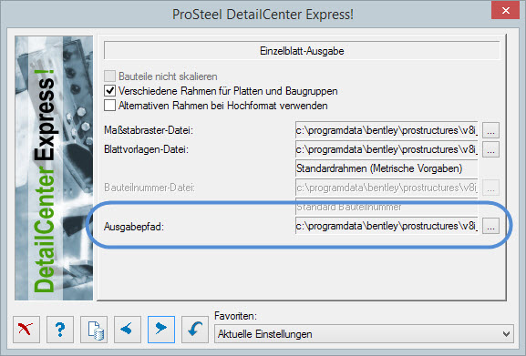Viewport: 526px width, 356px height.
Task: Click the curved undo arrow icon
Action: 195,330
